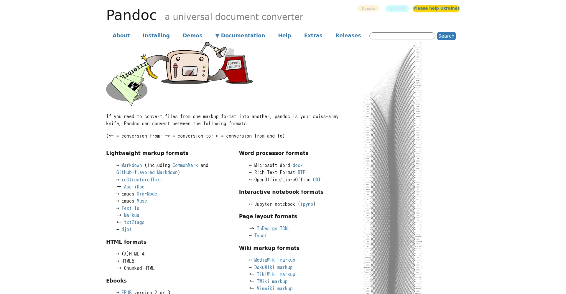Click the "a universal document converter" tagline
The height and width of the screenshot is (294, 566).
click(x=234, y=17)
